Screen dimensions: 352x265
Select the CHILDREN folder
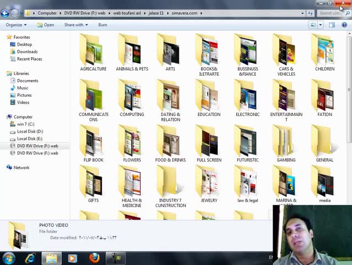click(x=324, y=52)
